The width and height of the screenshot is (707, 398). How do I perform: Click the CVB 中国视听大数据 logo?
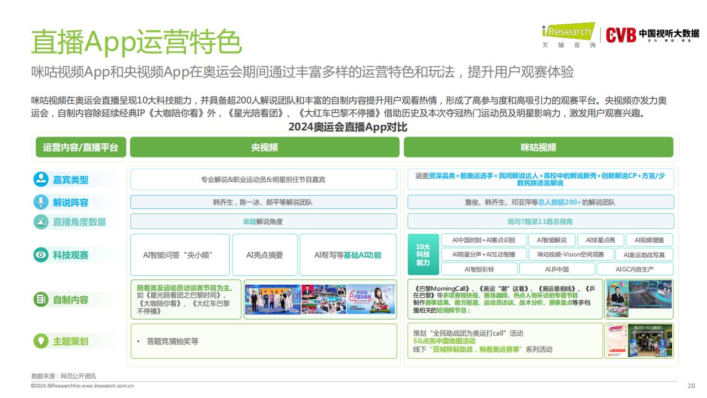(x=652, y=35)
